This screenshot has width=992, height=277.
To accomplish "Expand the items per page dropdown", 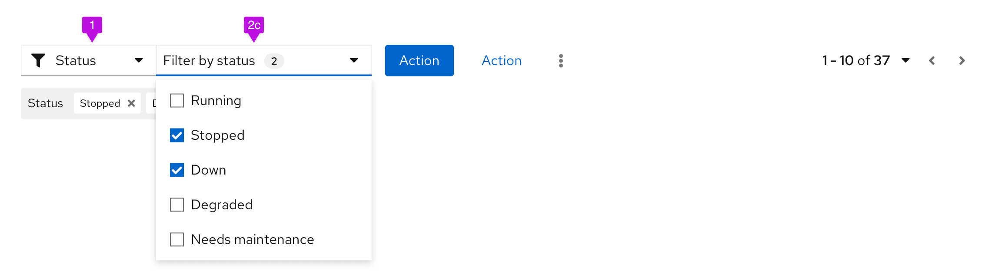I will (x=905, y=60).
